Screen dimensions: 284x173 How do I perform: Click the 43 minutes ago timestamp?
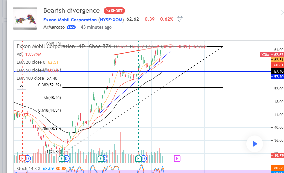click(x=96, y=27)
